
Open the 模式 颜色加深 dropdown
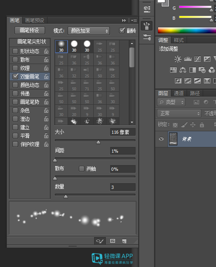(88, 31)
